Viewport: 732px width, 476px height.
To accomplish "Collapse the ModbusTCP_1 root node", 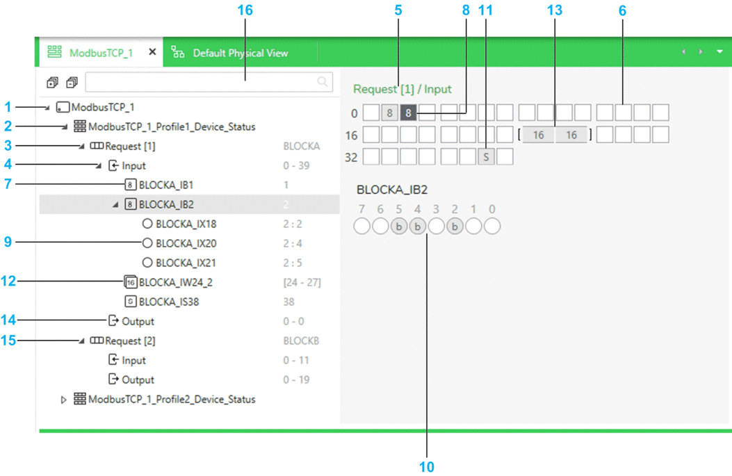I will tap(47, 108).
